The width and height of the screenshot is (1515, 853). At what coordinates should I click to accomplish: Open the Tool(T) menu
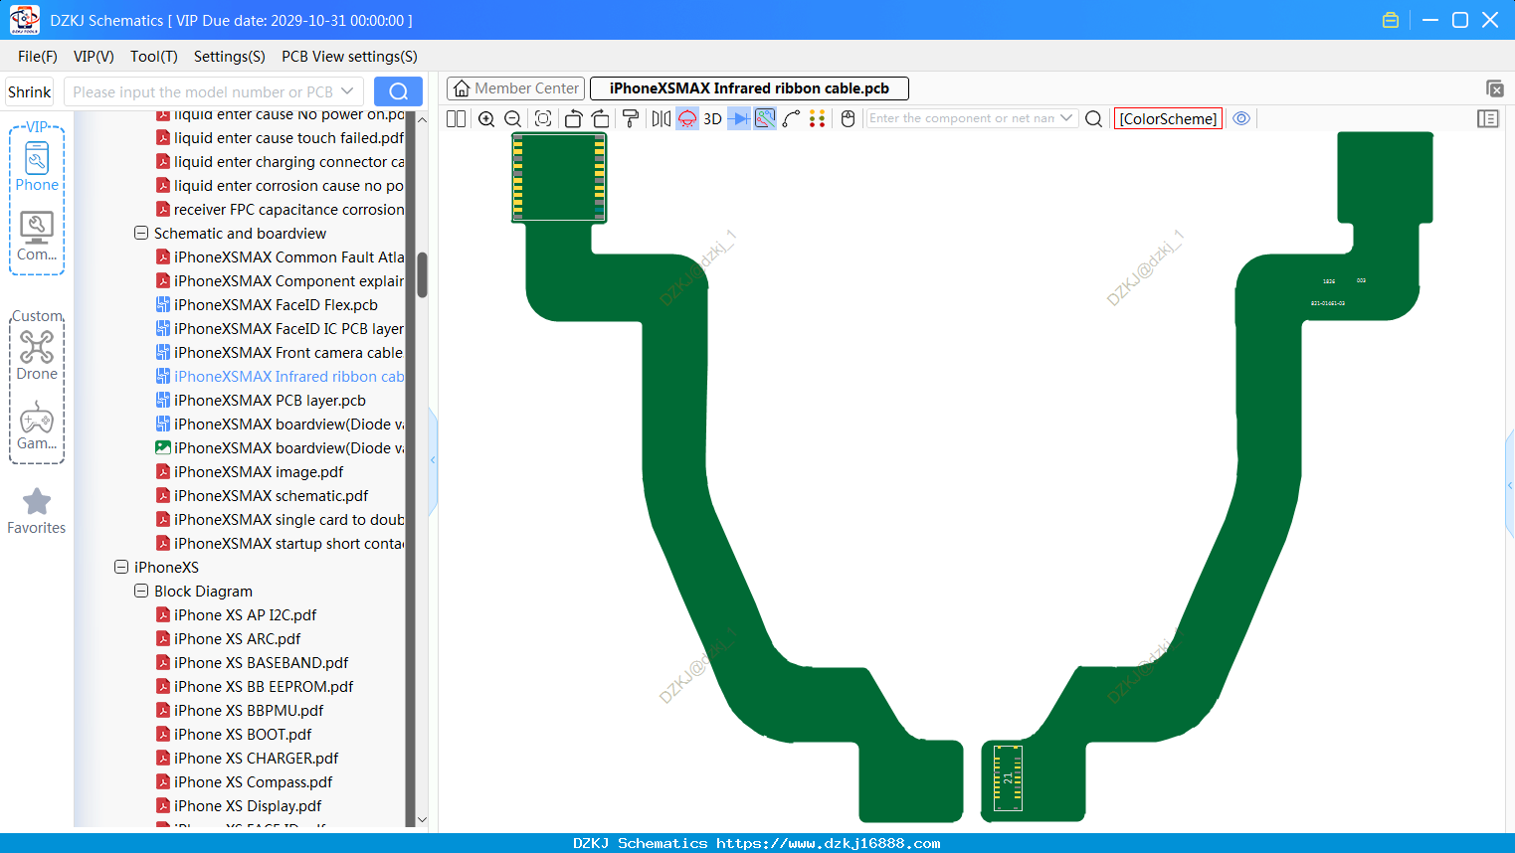click(x=154, y=57)
